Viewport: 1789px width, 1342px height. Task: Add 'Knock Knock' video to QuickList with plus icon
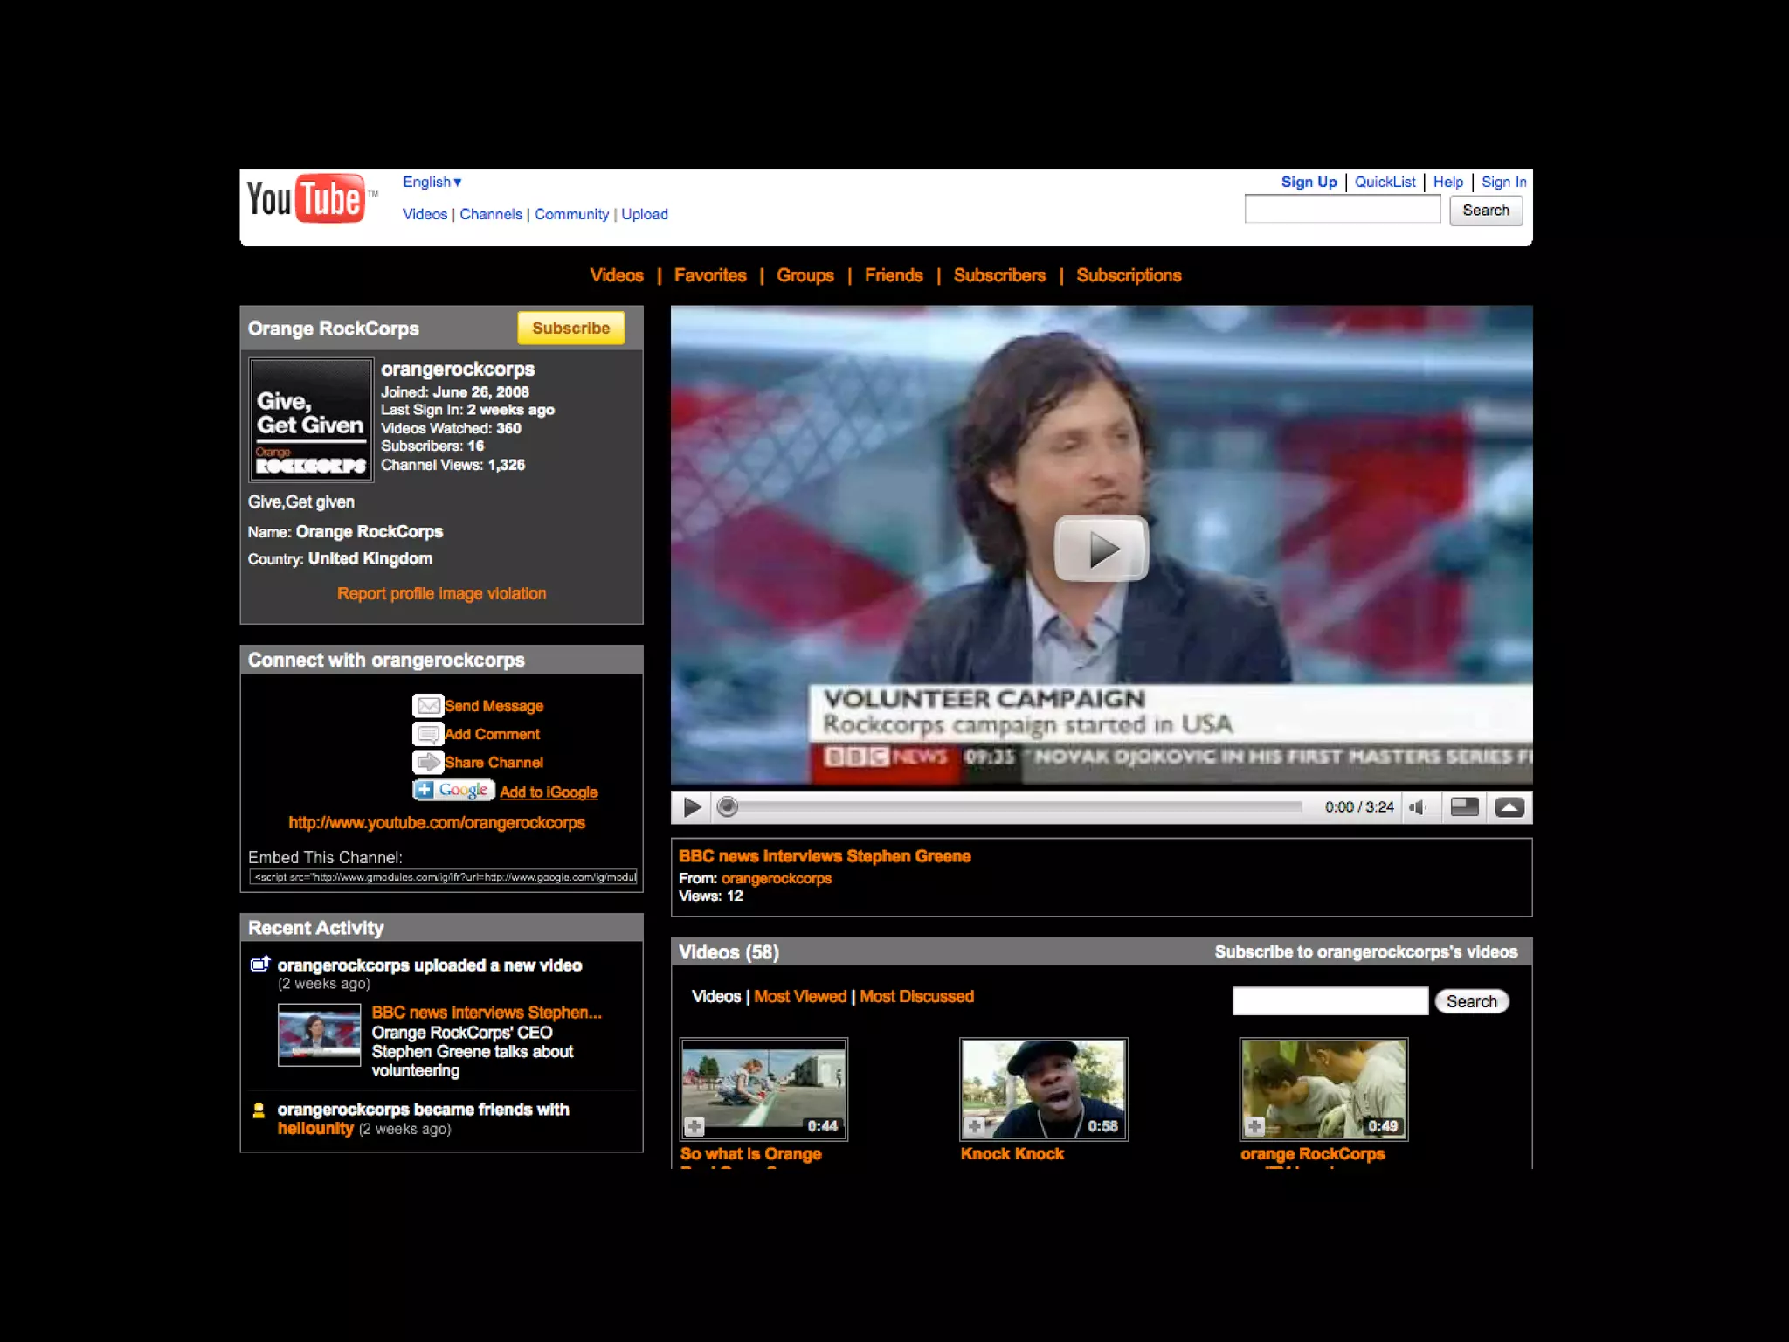click(x=975, y=1126)
